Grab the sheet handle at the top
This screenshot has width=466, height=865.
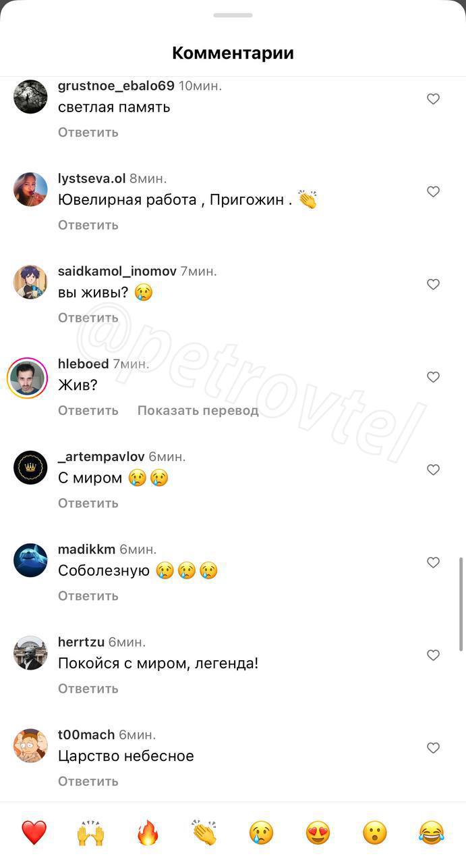coord(233,15)
